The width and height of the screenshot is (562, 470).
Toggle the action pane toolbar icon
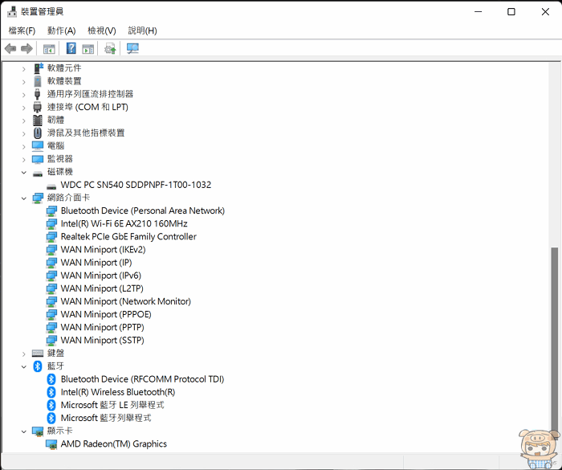point(88,49)
